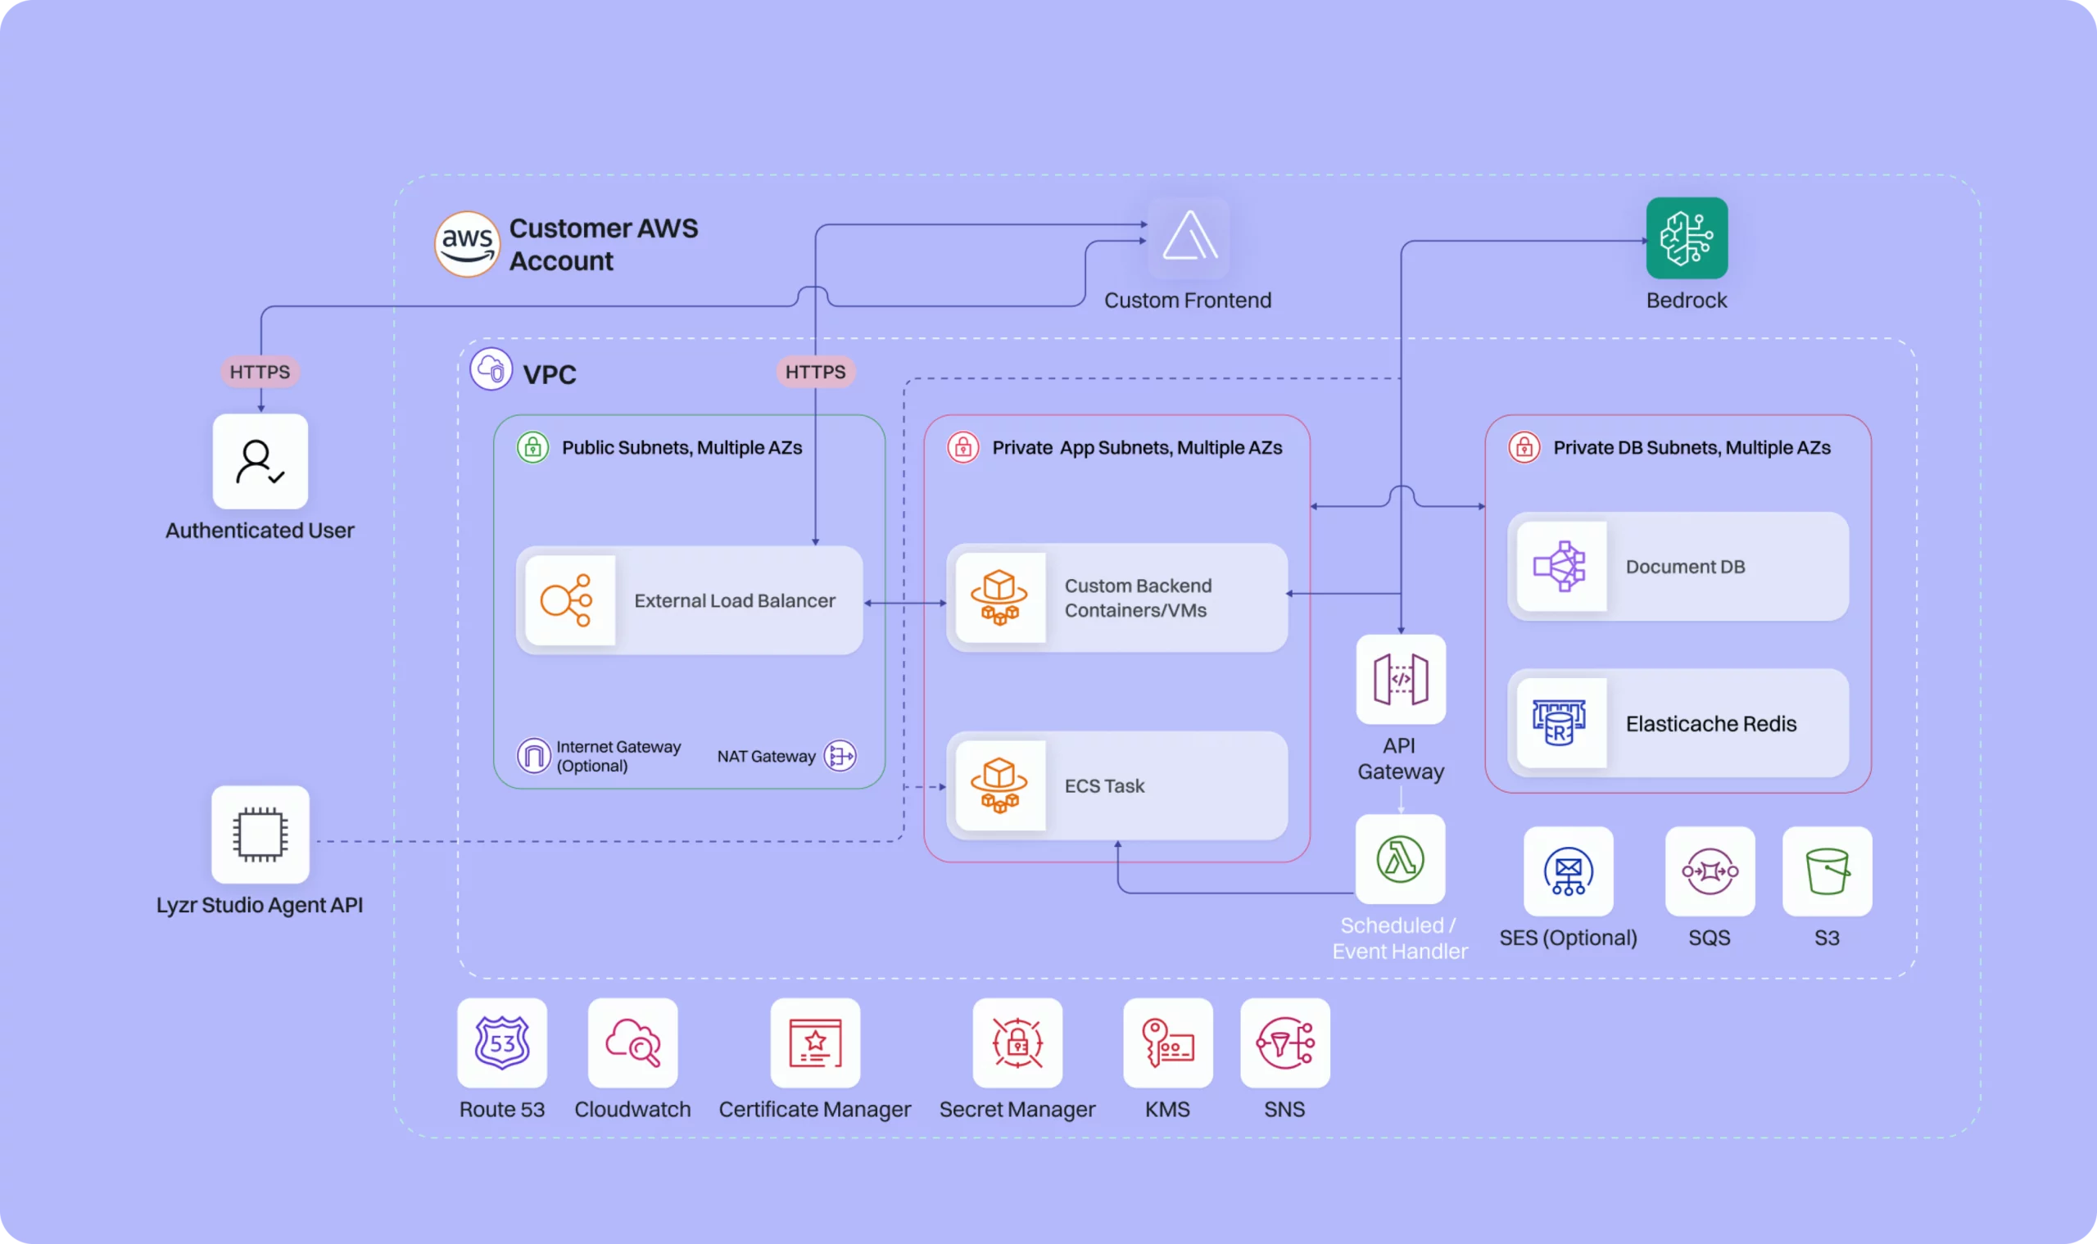
Task: Click the ECS Task icon
Action: click(x=999, y=785)
